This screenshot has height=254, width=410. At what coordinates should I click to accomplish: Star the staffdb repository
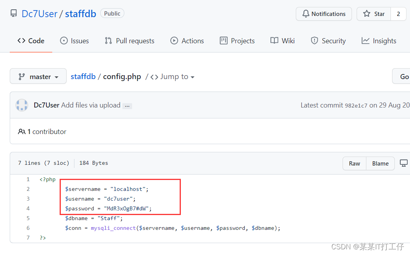coord(374,14)
